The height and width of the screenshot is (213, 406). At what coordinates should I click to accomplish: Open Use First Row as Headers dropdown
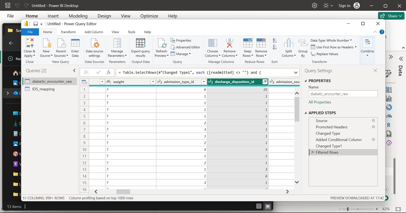(334, 47)
